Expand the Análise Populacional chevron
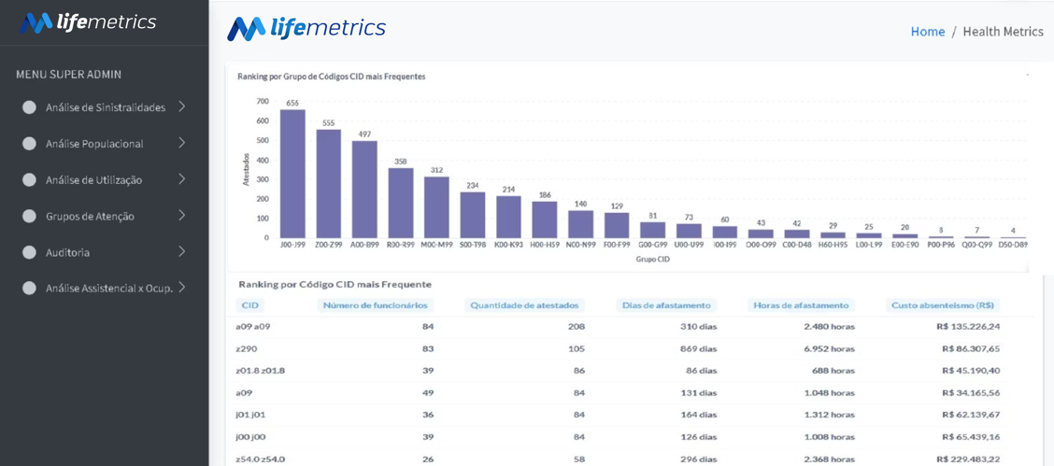Screen dimensions: 1054x466 point(181,143)
